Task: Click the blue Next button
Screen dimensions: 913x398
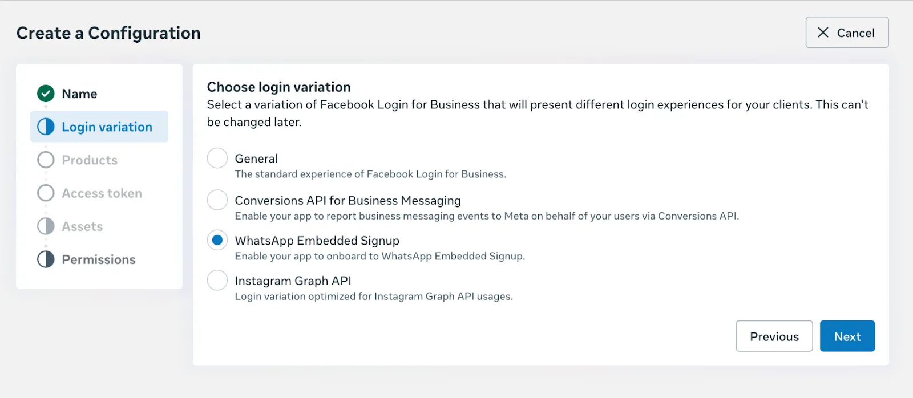Action: point(847,336)
